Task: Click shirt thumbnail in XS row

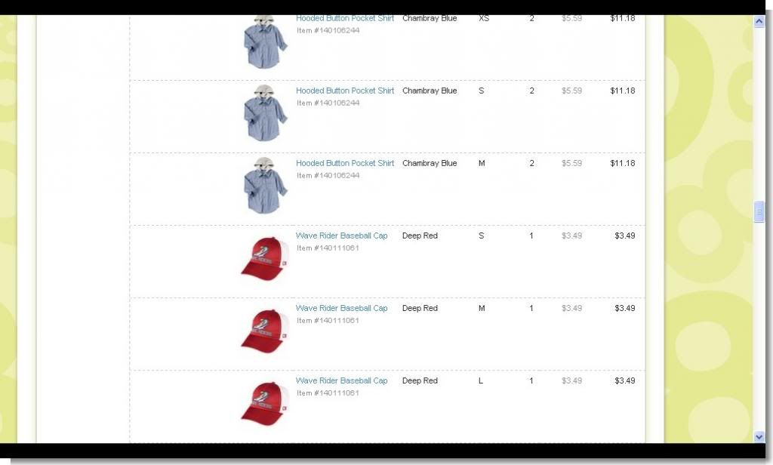Action: pyautogui.click(x=265, y=42)
